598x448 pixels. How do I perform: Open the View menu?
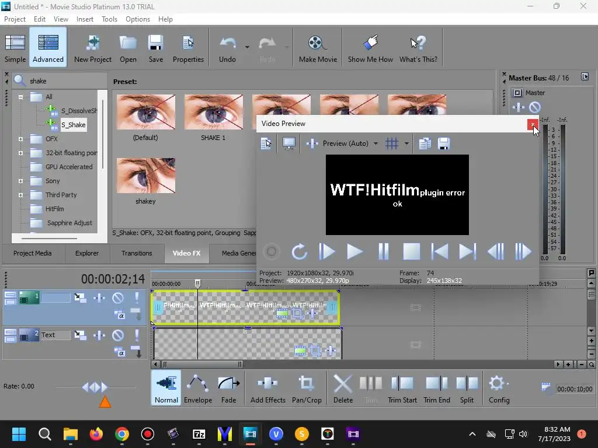(x=61, y=19)
